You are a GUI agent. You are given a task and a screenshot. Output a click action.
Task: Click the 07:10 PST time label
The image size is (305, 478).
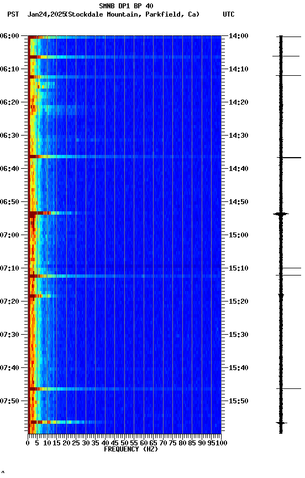(x=9, y=268)
